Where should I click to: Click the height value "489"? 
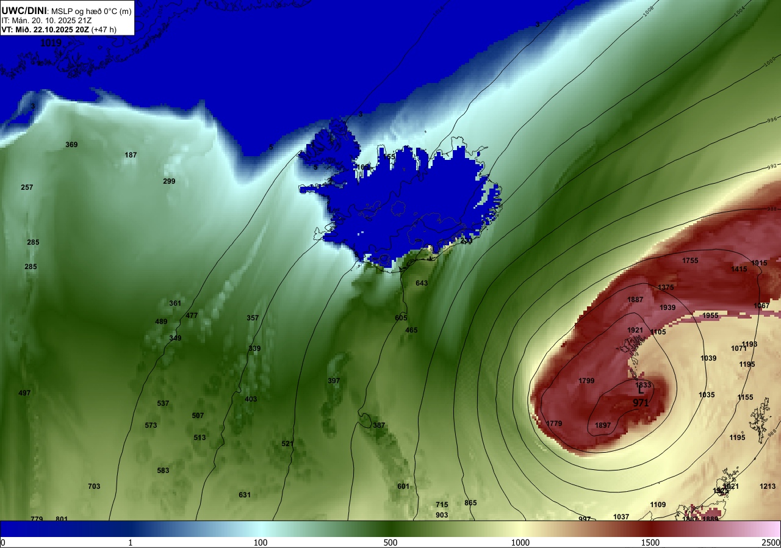(x=161, y=322)
